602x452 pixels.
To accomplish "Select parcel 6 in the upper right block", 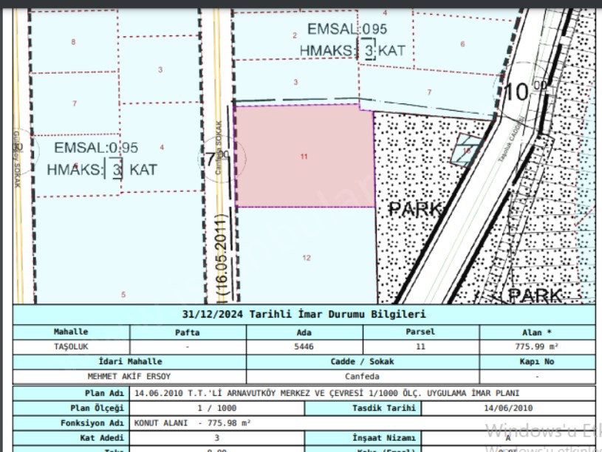I will point(462,44).
